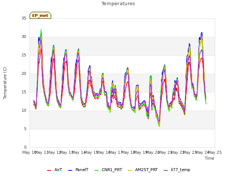Click the red AirT legend color marker
Viewport: 237px width, 177px height.
pyautogui.click(x=49, y=170)
